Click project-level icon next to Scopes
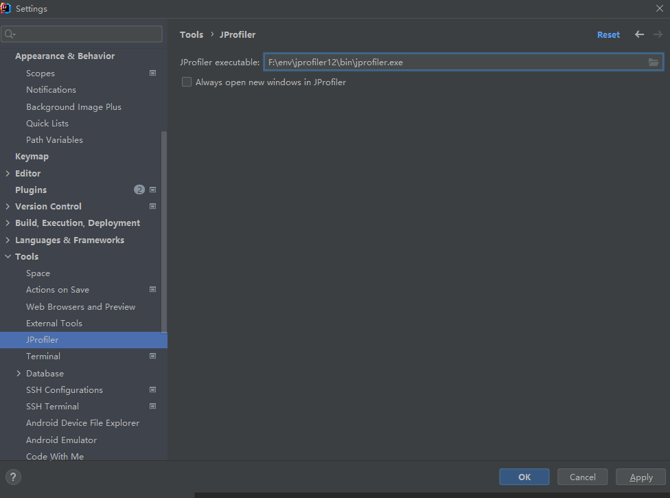The height and width of the screenshot is (498, 670). [x=152, y=73]
